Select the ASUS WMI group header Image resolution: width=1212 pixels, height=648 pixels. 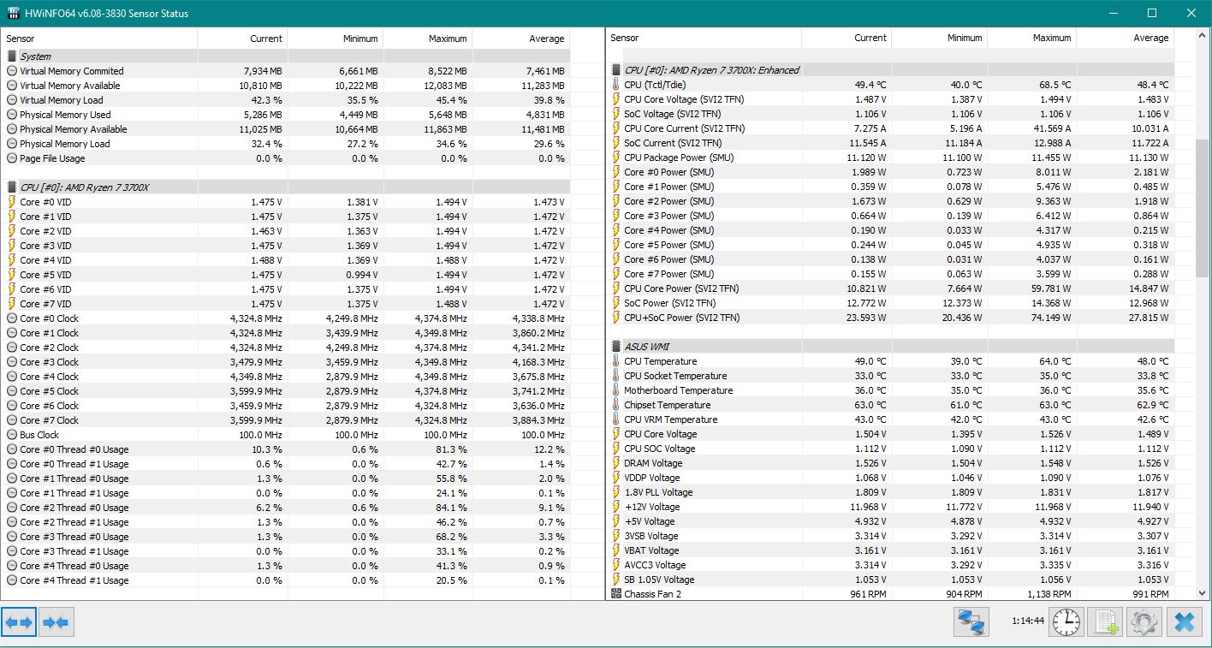(x=890, y=347)
